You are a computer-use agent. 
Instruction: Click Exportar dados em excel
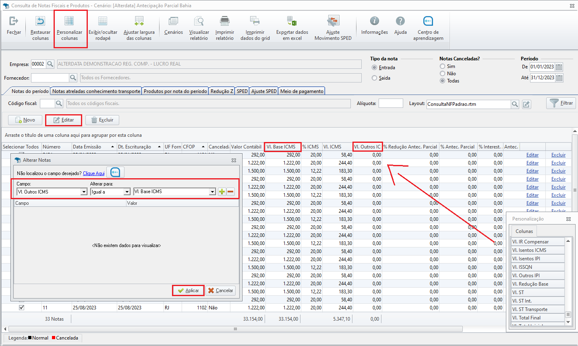pos(292,28)
